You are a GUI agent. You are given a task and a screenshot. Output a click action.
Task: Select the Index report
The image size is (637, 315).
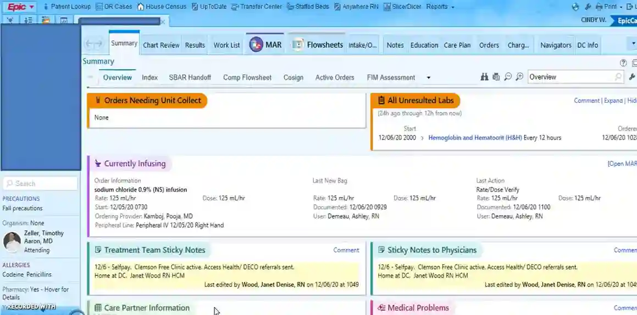(x=149, y=77)
